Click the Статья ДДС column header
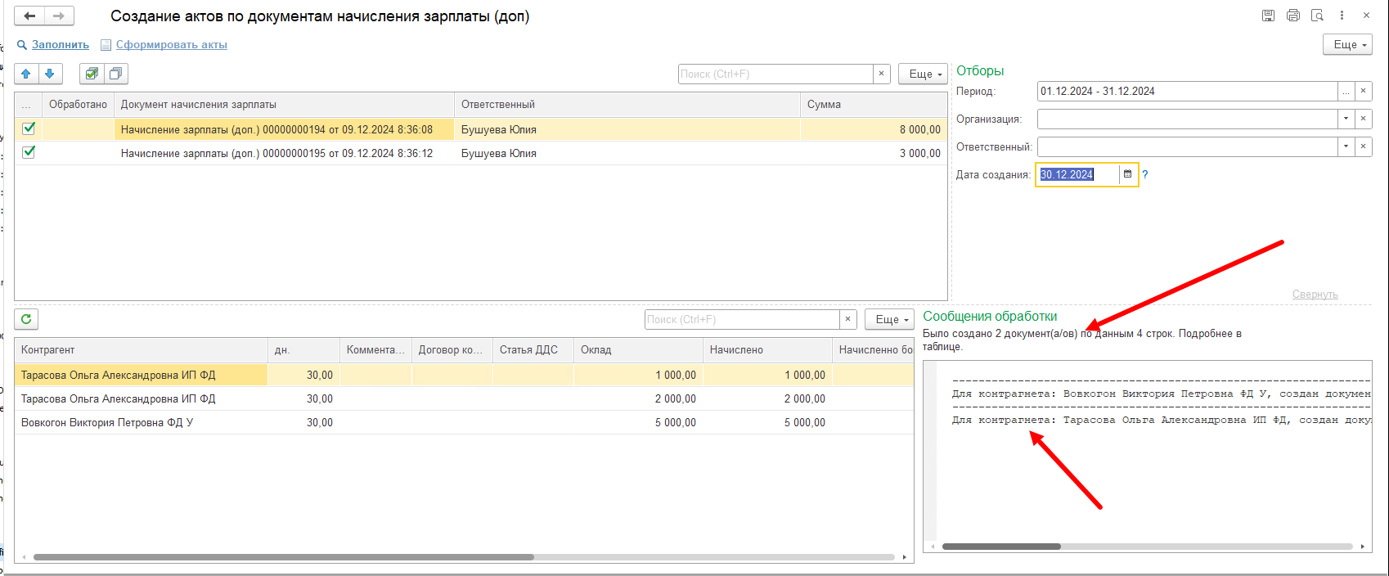The height and width of the screenshot is (576, 1389). pos(533,349)
